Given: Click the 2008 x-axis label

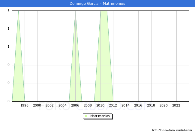Looking at the screenshot, I should point(88,105).
